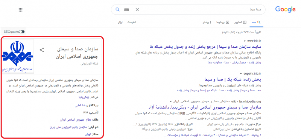Open headquarters link تهران in the panel
Viewport: 301px width, 139px height.
click(88, 134)
